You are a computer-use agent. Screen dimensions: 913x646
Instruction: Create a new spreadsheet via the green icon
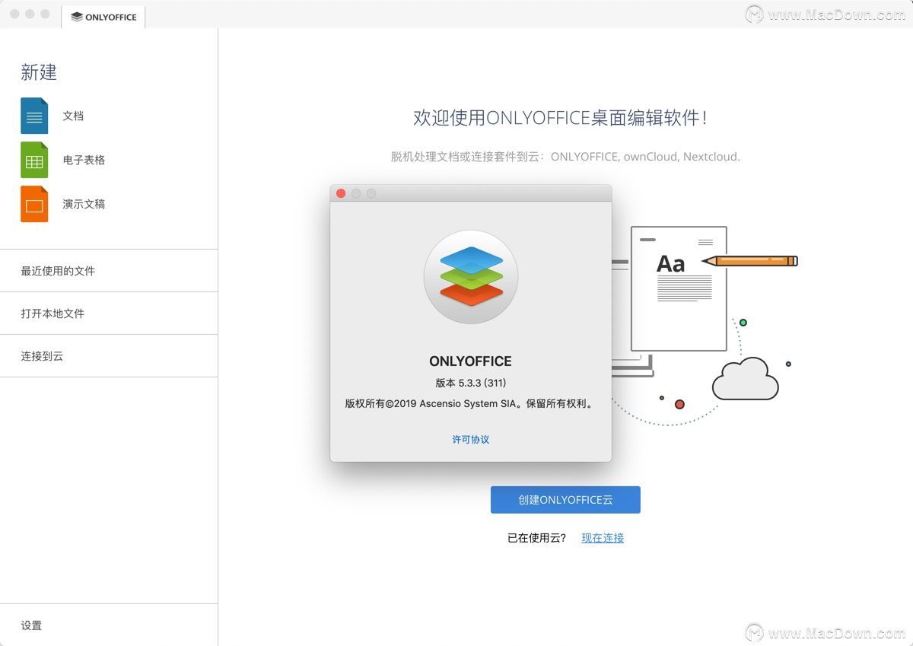point(34,161)
